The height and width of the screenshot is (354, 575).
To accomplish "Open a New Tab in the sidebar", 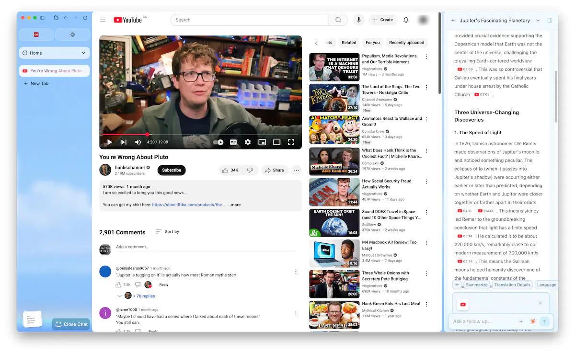I will click(36, 83).
